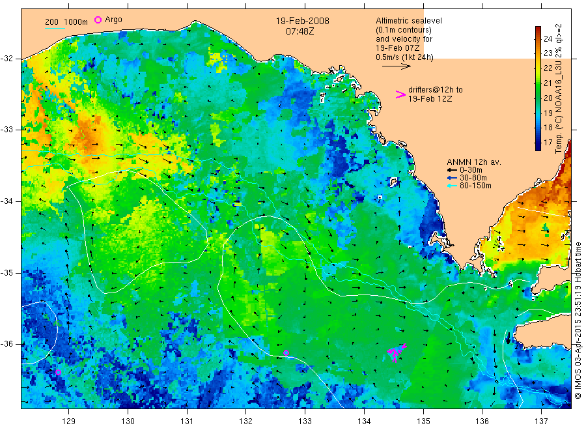Click the 'Argo' legend label
Screen dimensions: 586x430
(x=113, y=20)
